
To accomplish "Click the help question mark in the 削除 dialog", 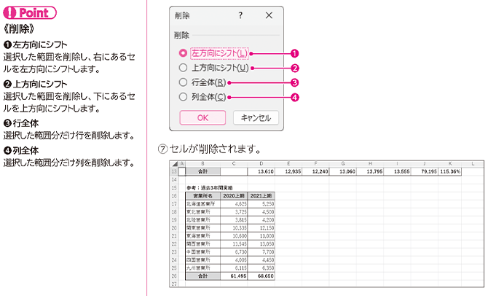I will click(x=240, y=15).
